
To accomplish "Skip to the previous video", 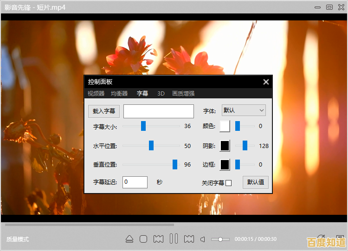I will [x=158, y=239].
